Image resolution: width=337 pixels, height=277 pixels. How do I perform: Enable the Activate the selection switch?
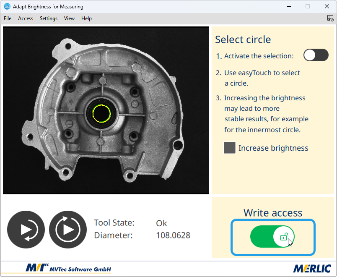tap(316, 55)
